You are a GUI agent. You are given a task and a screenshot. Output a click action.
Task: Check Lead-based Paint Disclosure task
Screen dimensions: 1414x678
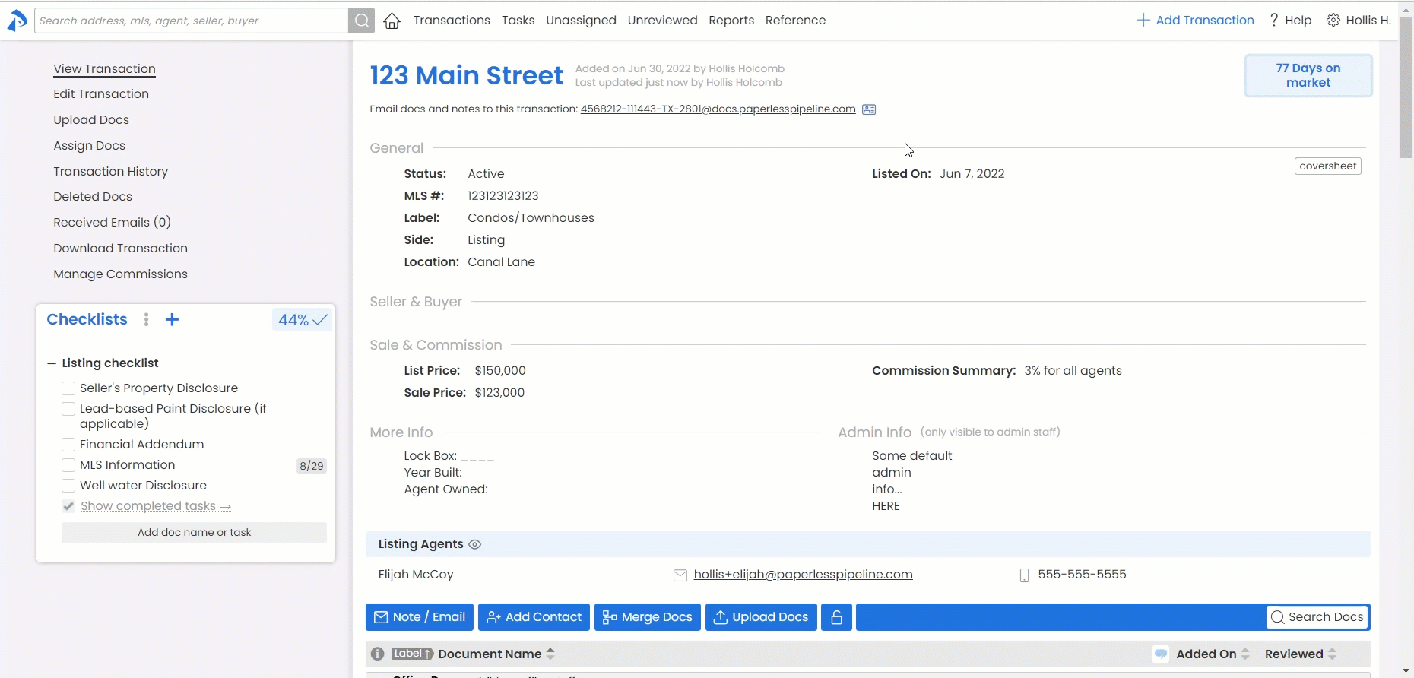[x=68, y=409]
